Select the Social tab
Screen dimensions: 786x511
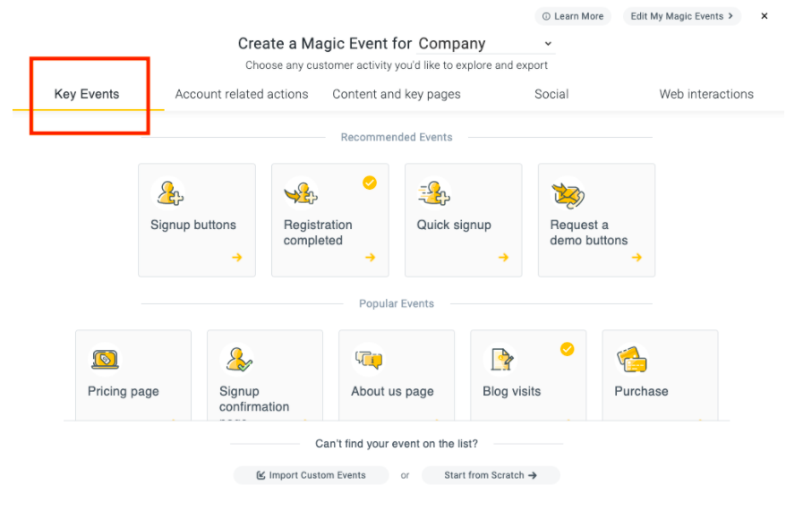pyautogui.click(x=551, y=94)
